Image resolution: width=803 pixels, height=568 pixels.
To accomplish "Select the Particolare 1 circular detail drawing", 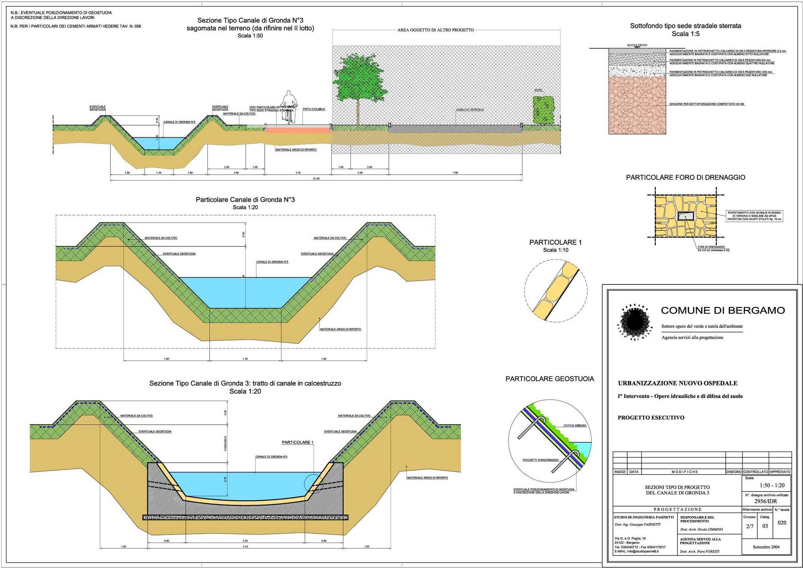I will coord(556,291).
